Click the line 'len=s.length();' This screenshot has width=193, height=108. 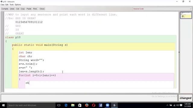[31, 71]
